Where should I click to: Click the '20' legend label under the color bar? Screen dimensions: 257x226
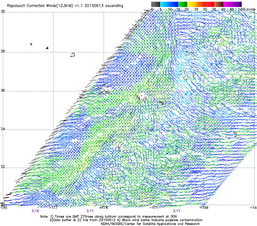[186, 9]
